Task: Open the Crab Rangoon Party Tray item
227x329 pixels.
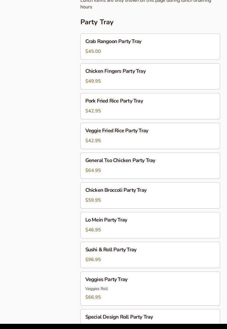Action: 113,42
